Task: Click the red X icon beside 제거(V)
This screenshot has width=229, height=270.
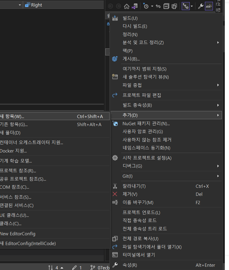Action: (115, 194)
